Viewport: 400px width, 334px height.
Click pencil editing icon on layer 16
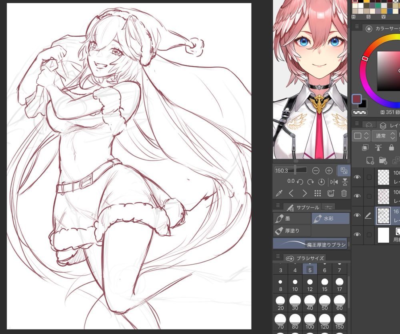tap(368, 216)
